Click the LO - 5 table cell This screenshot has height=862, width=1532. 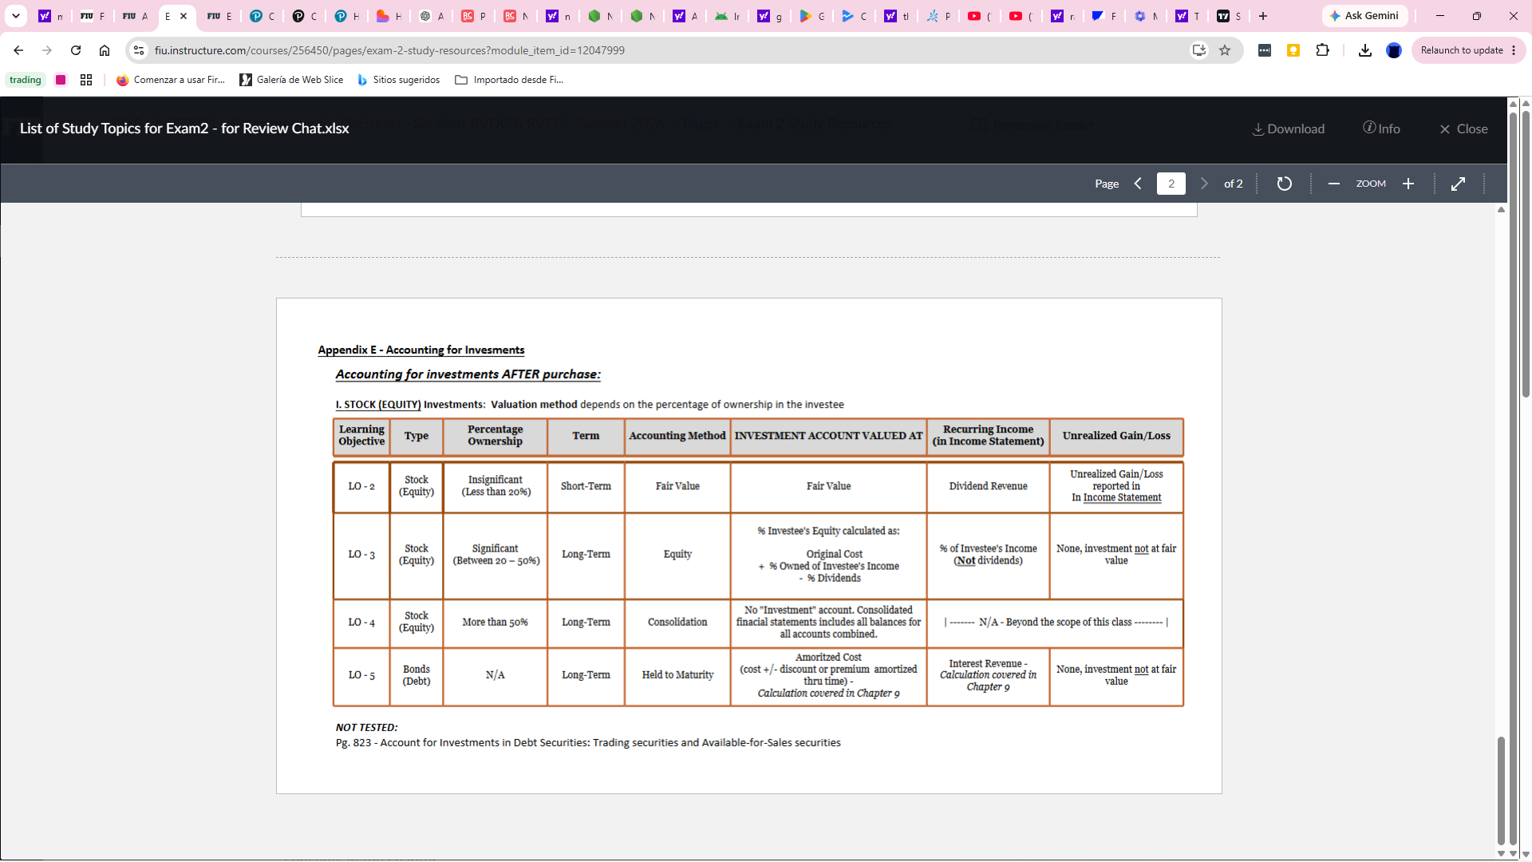click(x=361, y=675)
